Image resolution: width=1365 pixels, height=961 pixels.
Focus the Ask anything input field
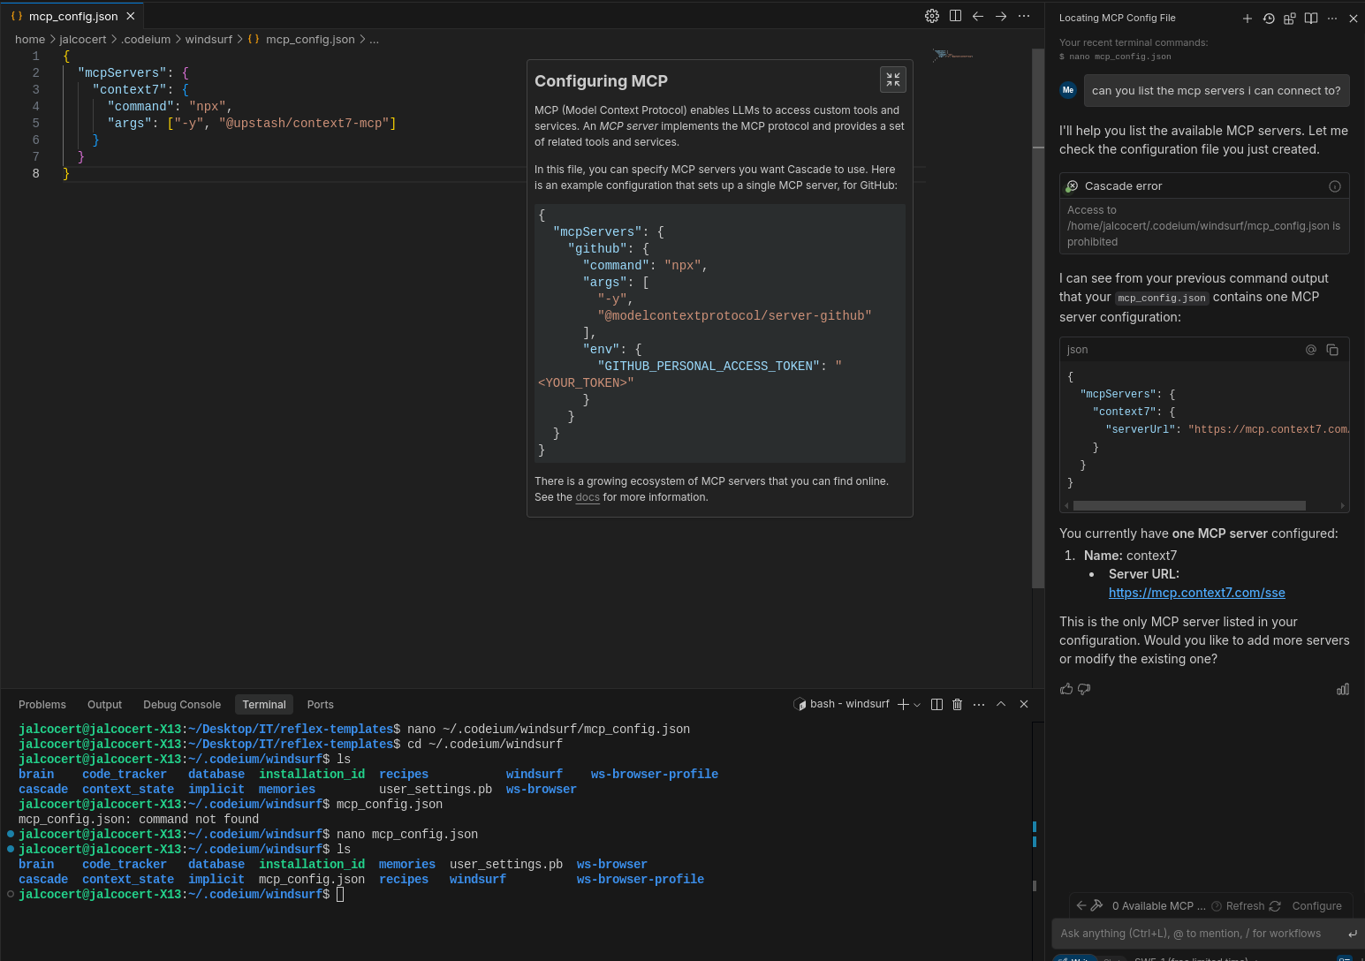pos(1191,934)
